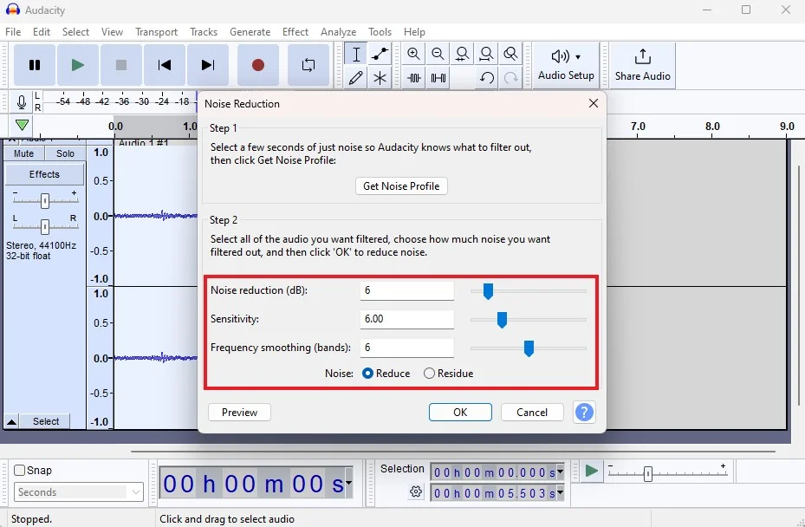This screenshot has width=805, height=527.
Task: Pick the Multi-tool
Action: [x=379, y=78]
